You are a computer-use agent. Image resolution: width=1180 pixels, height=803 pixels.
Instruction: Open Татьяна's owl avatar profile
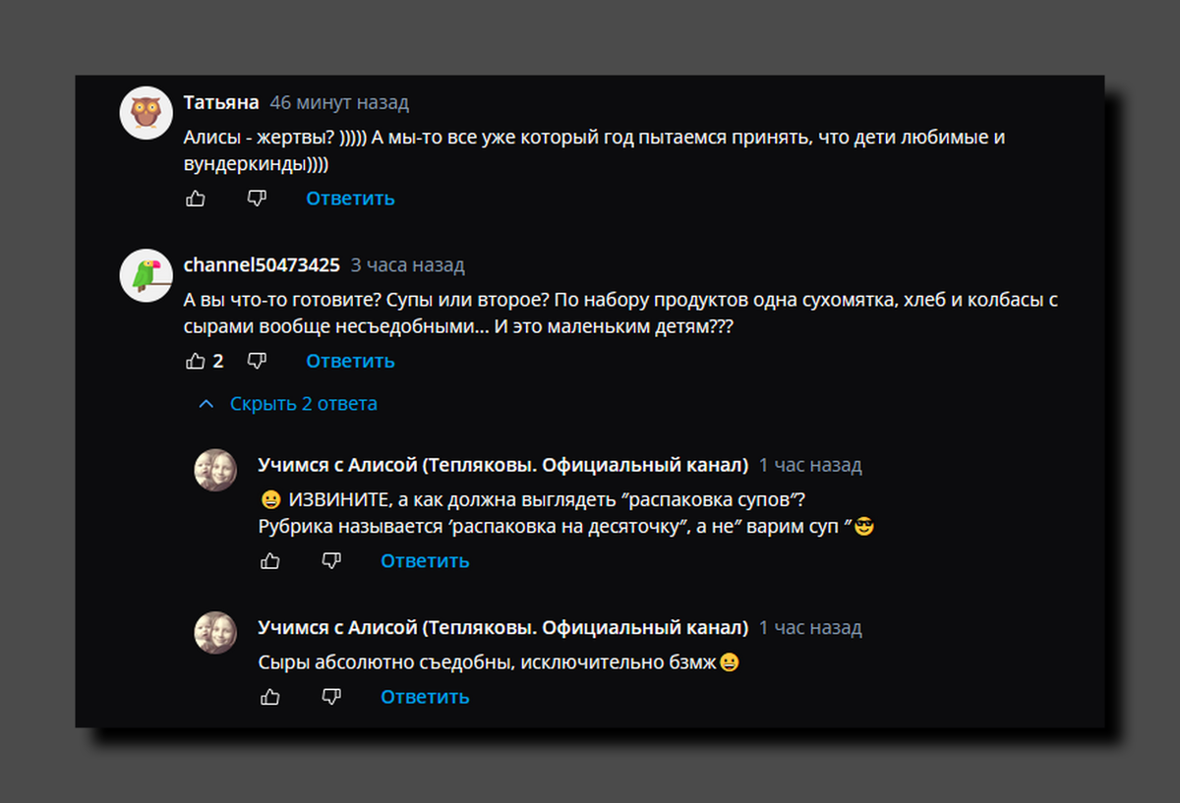coord(147,113)
